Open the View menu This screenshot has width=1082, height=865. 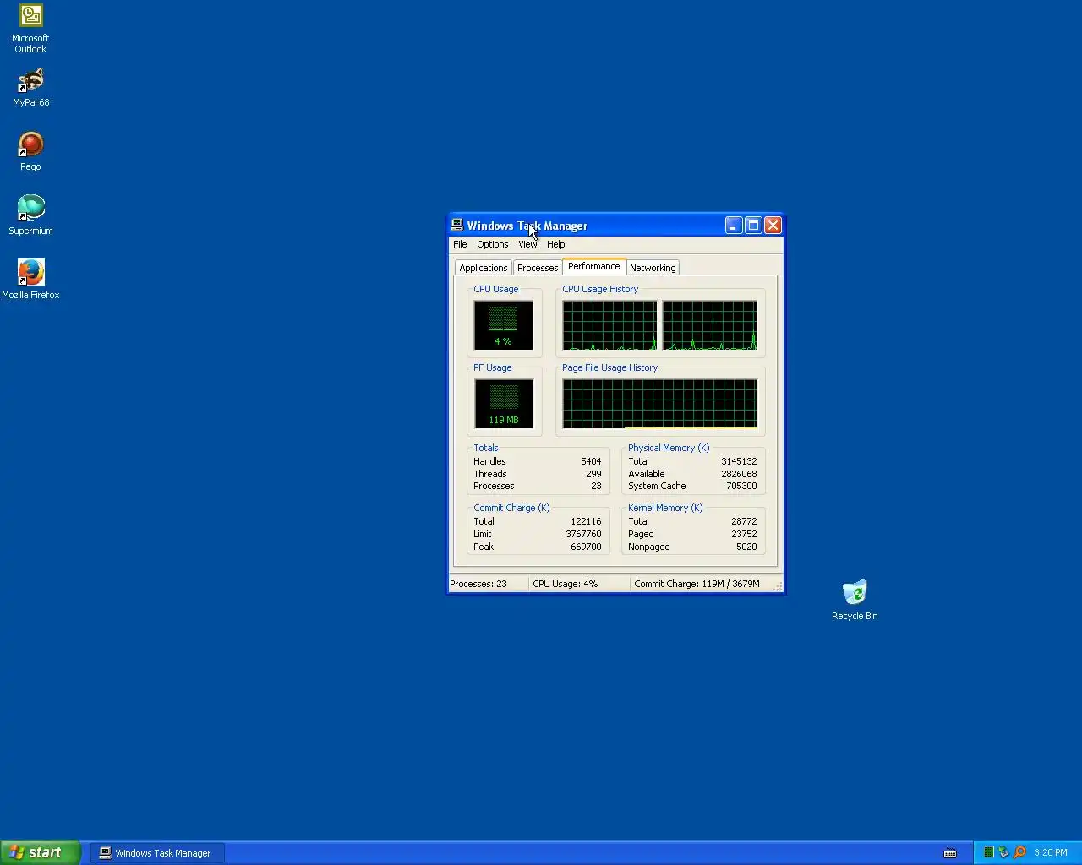[527, 244]
